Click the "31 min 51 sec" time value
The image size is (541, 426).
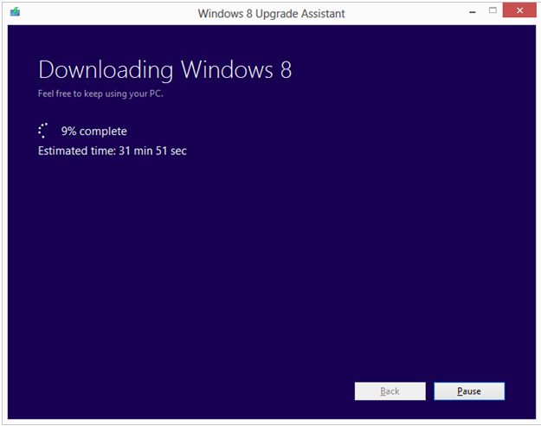click(153, 151)
